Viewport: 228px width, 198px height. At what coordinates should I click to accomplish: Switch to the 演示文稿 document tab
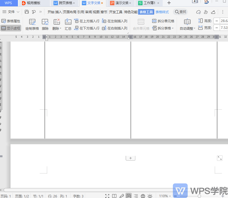(x=120, y=3)
